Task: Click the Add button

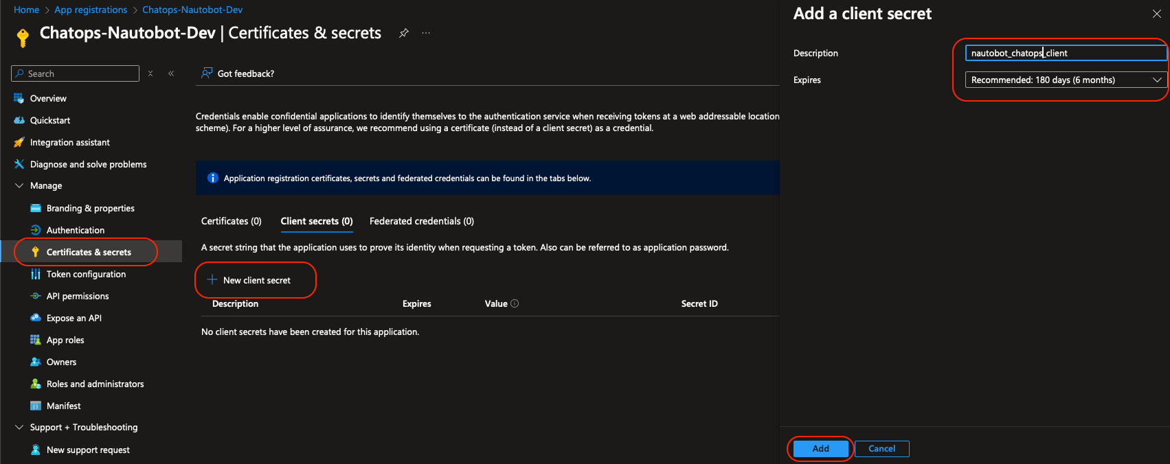Action: (821, 448)
